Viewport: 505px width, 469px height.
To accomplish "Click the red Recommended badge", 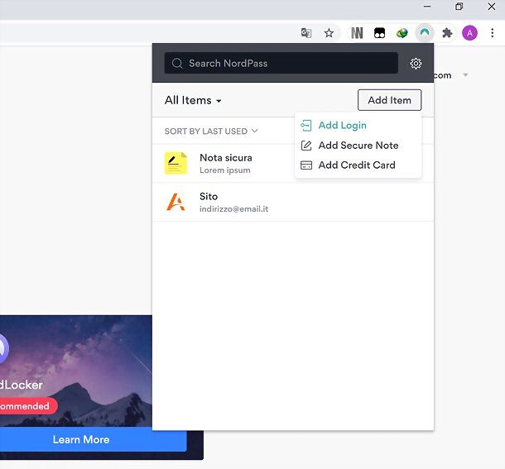I will click(28, 406).
